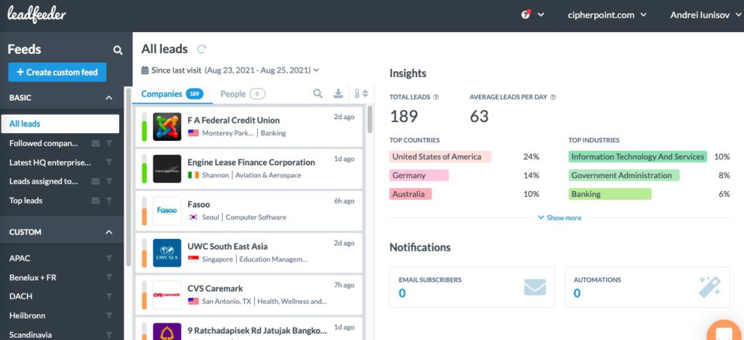Click the calendar icon by Since last visit
744x340 pixels.
(145, 70)
